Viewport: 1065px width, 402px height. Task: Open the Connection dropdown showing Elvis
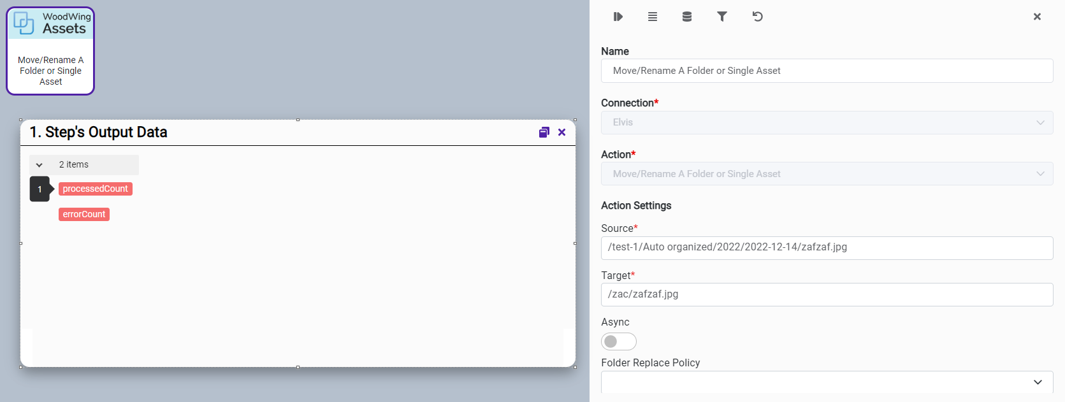826,122
